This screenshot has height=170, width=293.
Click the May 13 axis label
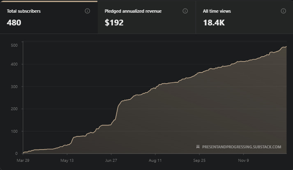tap(67, 160)
